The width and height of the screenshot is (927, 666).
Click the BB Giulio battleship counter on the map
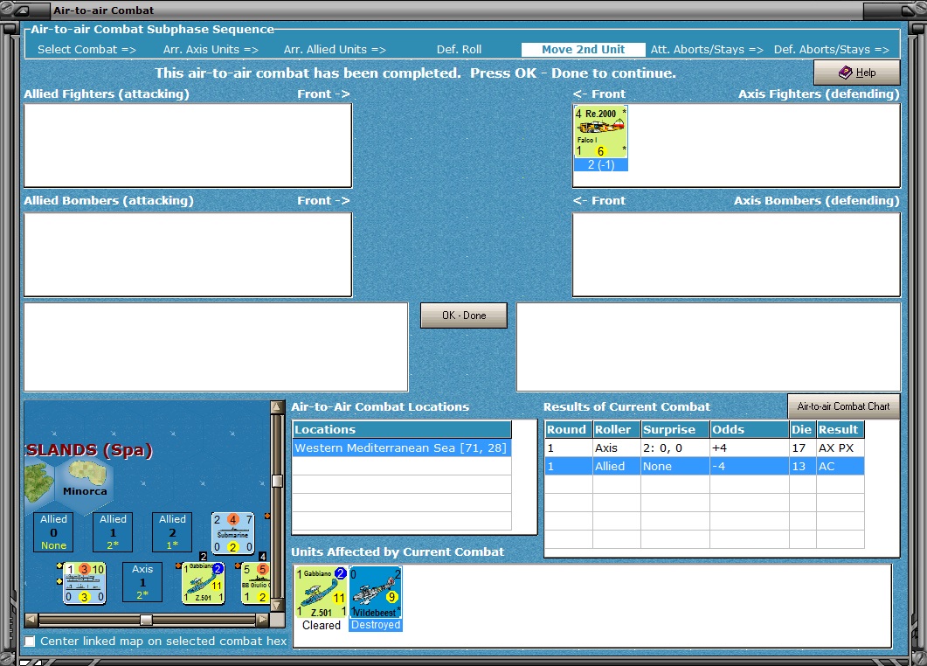[x=255, y=583]
